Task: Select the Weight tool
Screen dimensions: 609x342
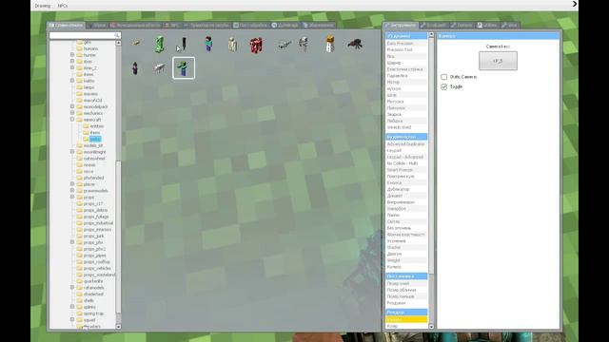Action: coord(406,260)
